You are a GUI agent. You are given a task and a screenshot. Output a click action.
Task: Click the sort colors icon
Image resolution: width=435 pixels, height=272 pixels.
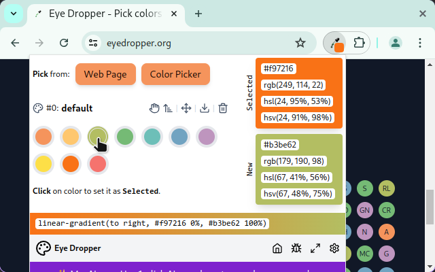tap(167, 108)
